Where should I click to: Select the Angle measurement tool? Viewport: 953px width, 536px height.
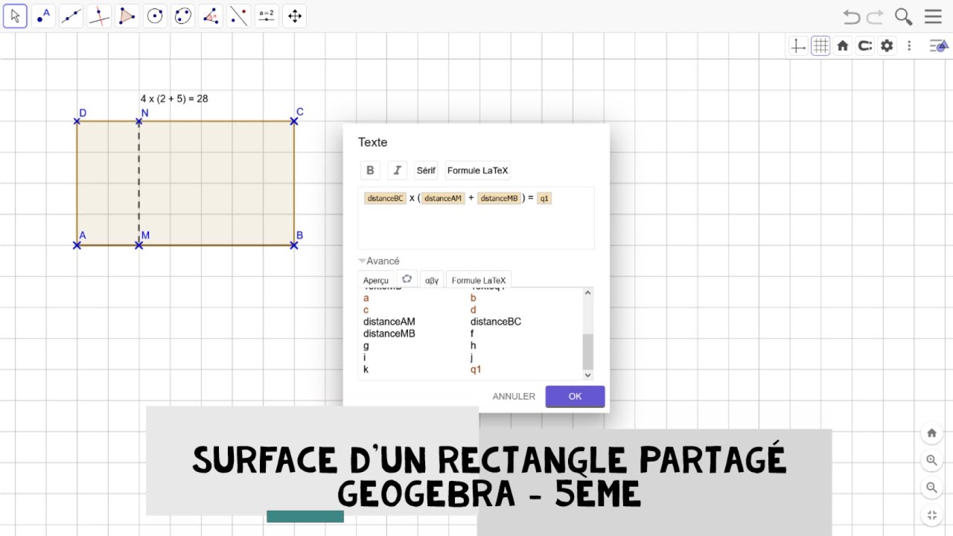click(x=211, y=16)
